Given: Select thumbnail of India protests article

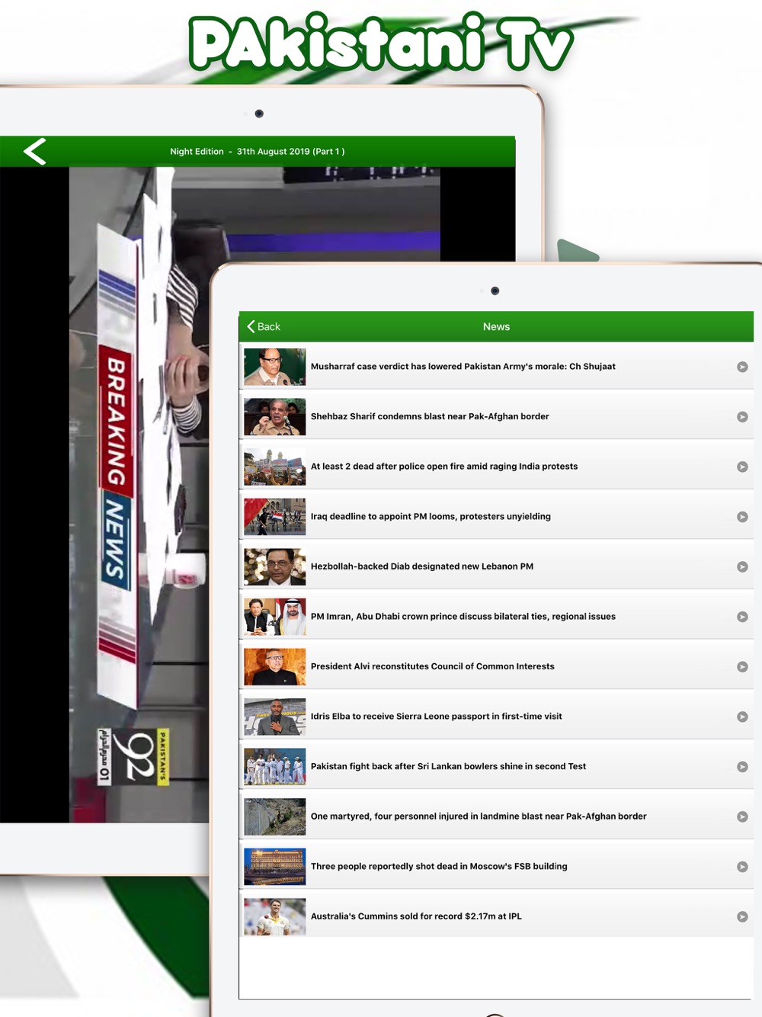Looking at the screenshot, I should point(275,467).
